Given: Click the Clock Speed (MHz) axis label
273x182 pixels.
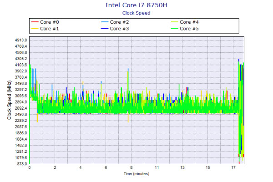Looking at the screenshot, I should tap(9, 100).
